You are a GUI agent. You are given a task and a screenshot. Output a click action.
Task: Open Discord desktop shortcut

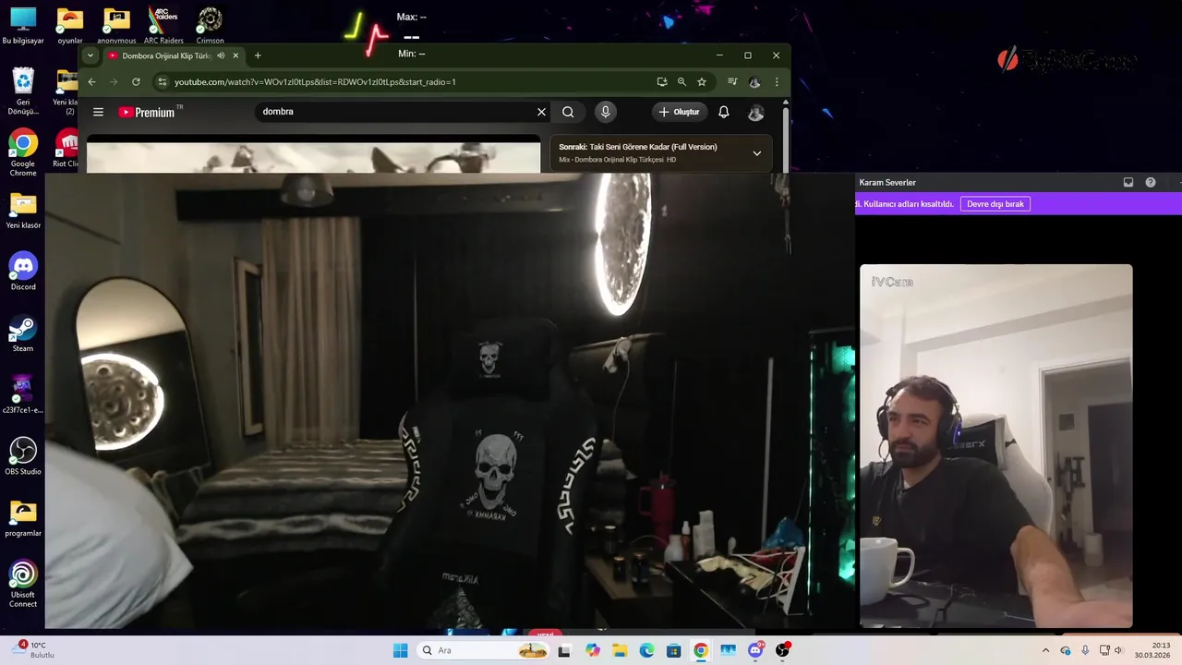coord(23,272)
